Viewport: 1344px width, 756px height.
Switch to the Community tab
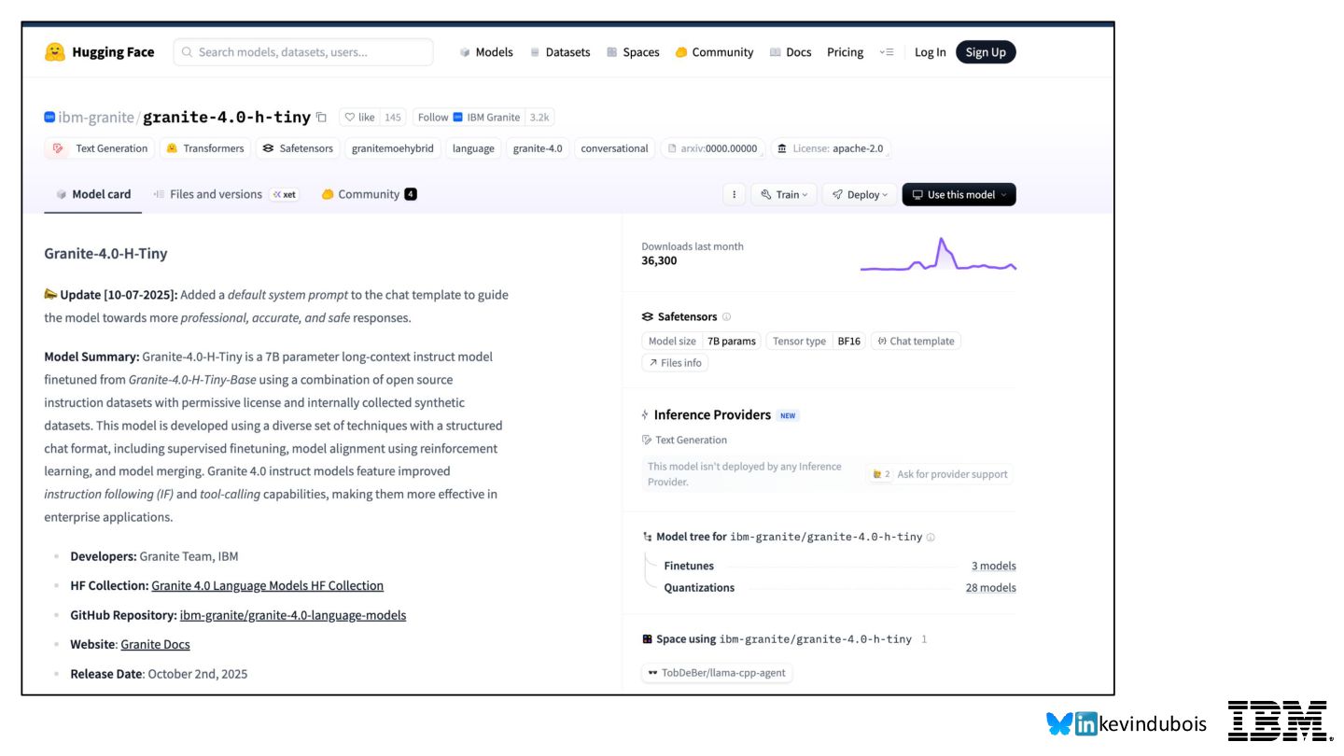tap(369, 194)
